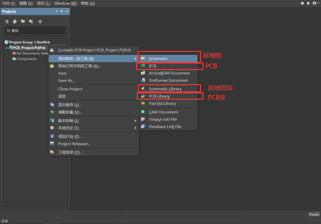This screenshot has width=321, height=224.
Task: Open the 项目 (C) menu
Action: (x=44, y=3)
